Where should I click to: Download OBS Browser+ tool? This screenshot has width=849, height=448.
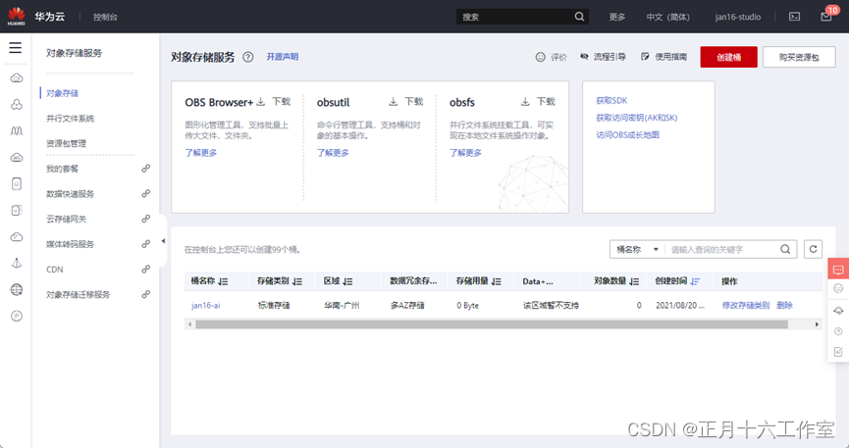274,102
